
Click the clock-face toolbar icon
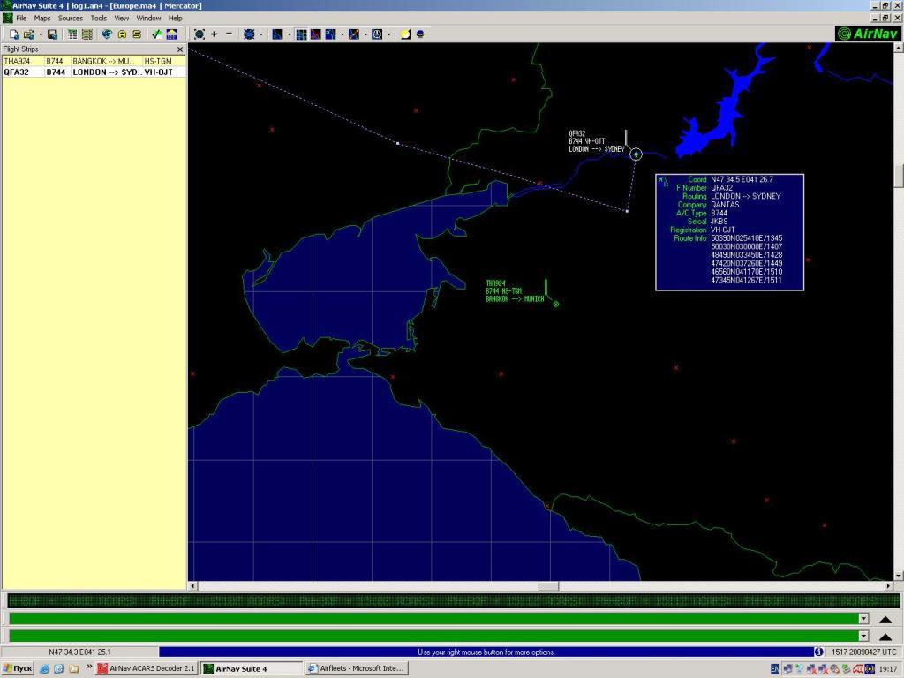[377, 34]
